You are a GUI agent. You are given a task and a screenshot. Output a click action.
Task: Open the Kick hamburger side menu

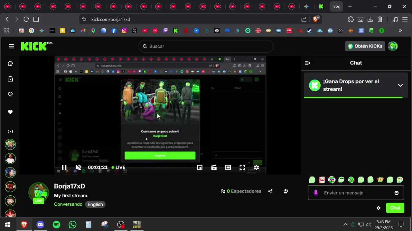tap(12, 46)
